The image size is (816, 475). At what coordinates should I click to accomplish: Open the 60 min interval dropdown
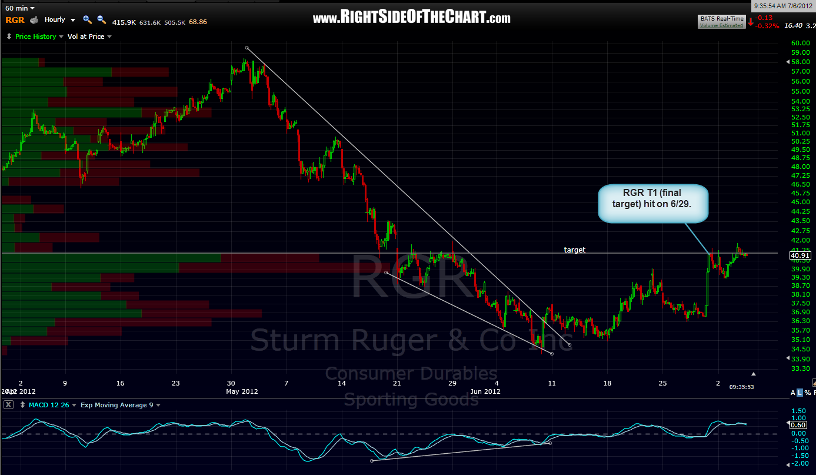pos(19,8)
